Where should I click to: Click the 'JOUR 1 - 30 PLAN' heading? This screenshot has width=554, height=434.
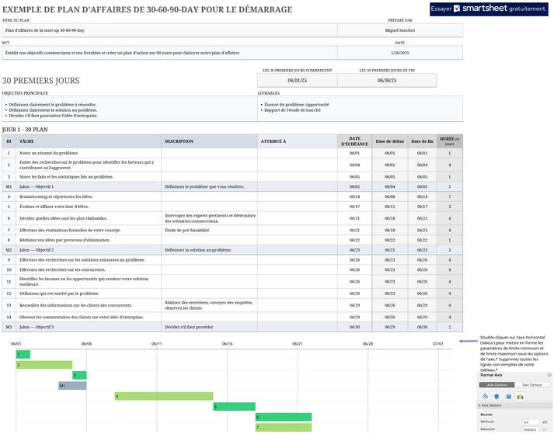click(x=25, y=130)
